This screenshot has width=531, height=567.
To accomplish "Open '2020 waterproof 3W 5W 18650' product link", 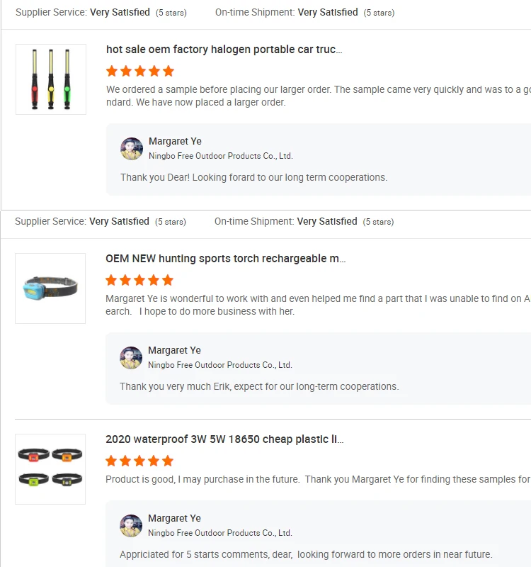I will click(224, 439).
